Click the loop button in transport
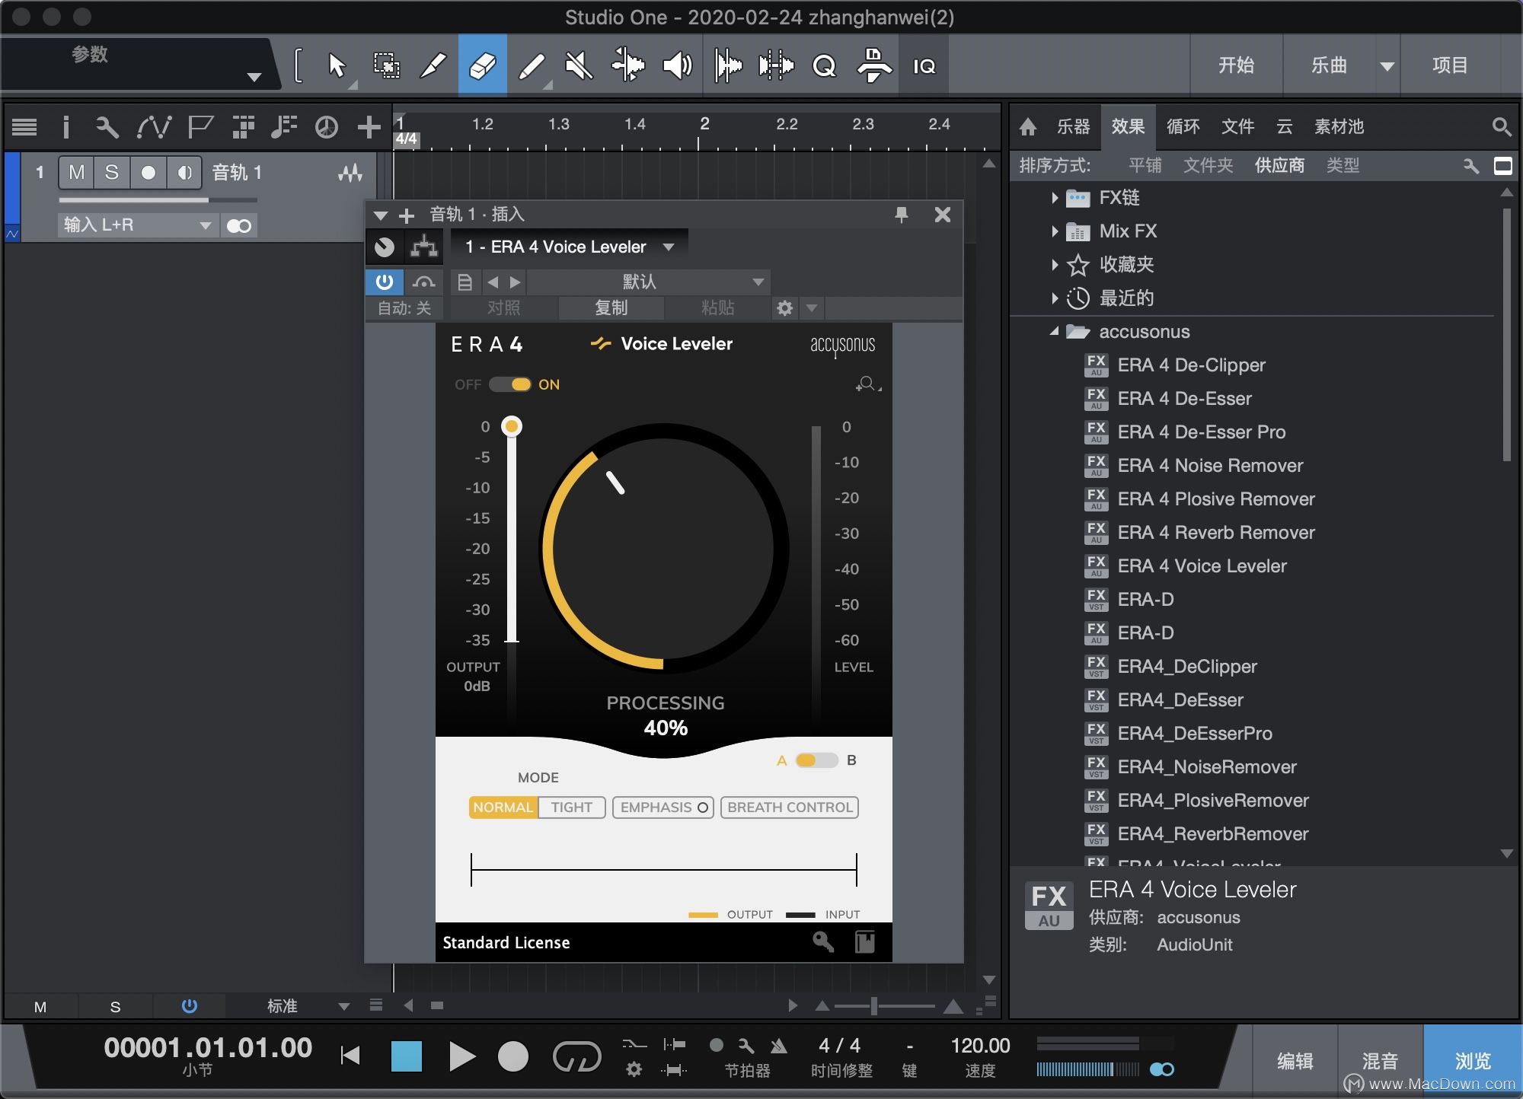Screen dimensions: 1523x1099 (x=576, y=1056)
